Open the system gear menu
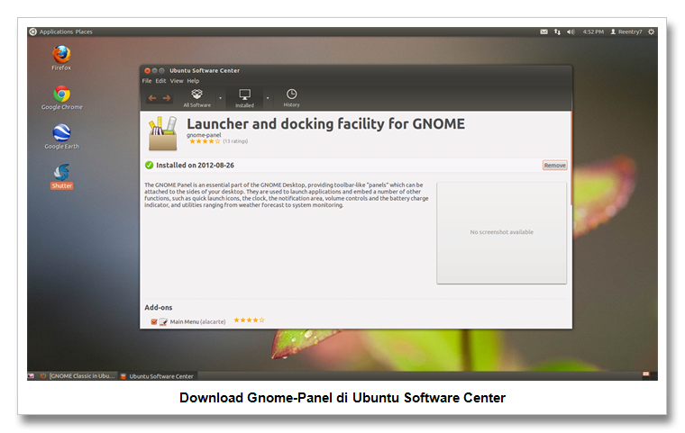The image size is (685, 433). 651,32
